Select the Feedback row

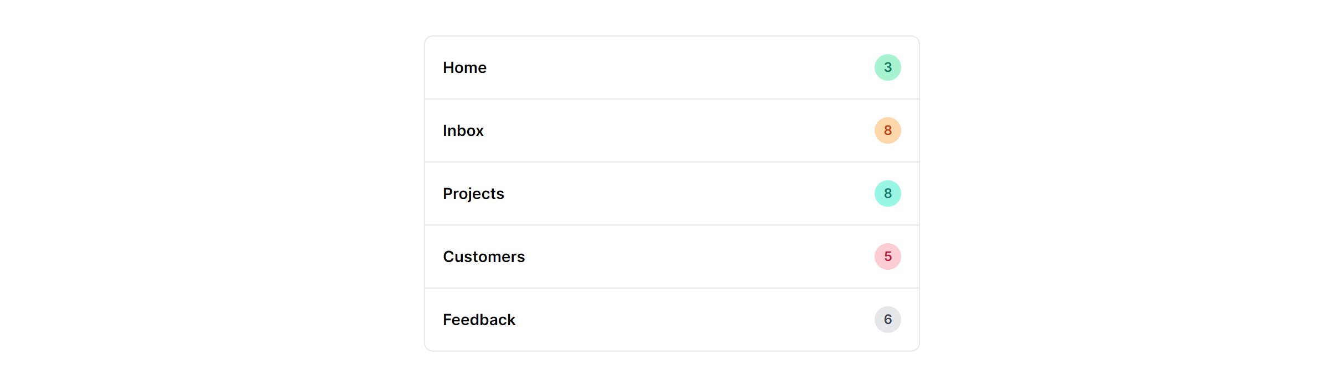coord(671,320)
